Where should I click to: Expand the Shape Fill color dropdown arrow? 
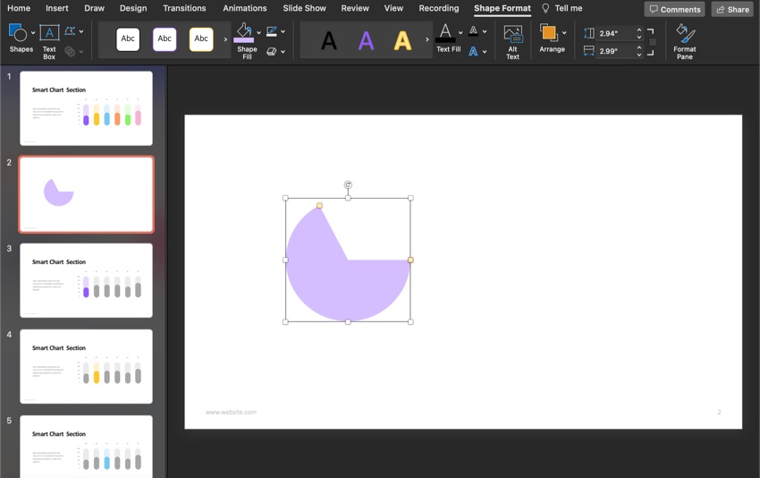tap(259, 33)
